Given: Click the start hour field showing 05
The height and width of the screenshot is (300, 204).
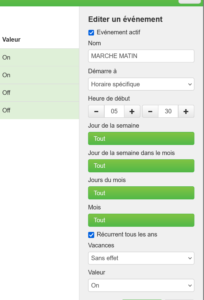Looking at the screenshot, I should (x=114, y=111).
